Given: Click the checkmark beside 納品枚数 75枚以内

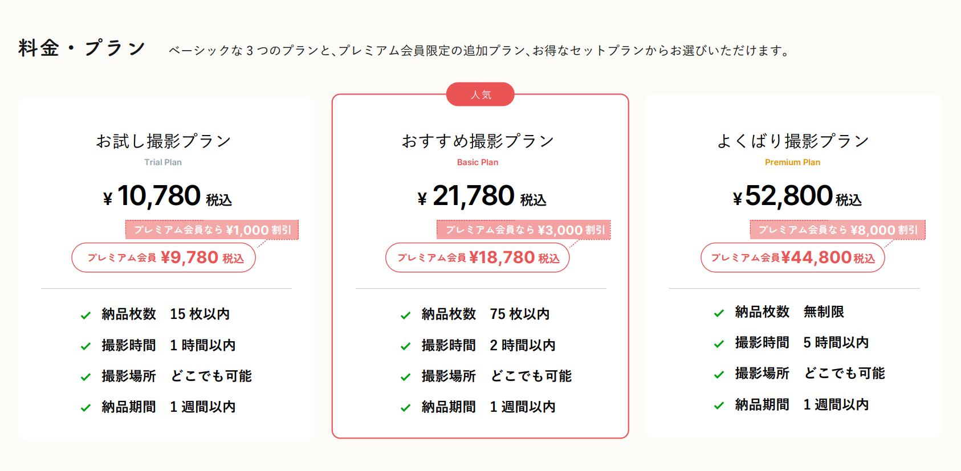Looking at the screenshot, I should click(x=406, y=315).
